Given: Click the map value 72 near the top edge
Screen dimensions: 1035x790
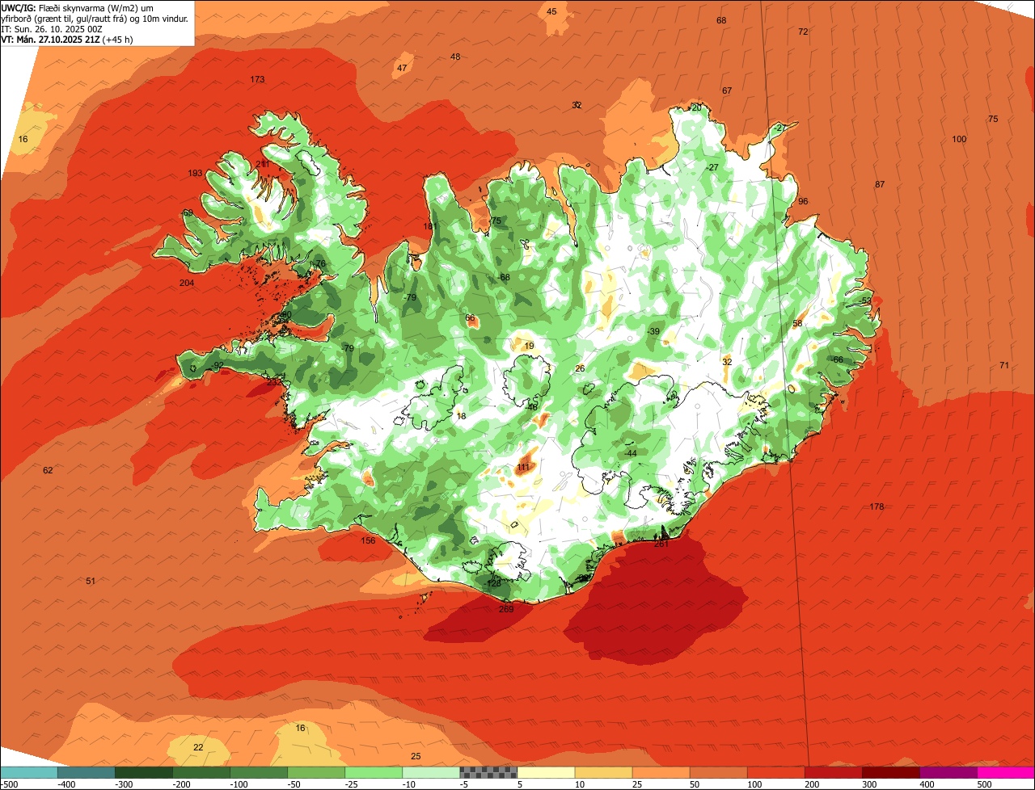Looking at the screenshot, I should coord(803,32).
